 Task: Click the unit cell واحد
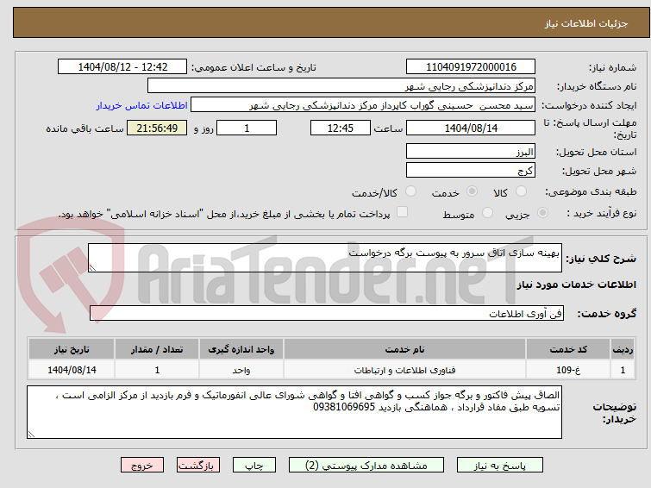point(241,370)
